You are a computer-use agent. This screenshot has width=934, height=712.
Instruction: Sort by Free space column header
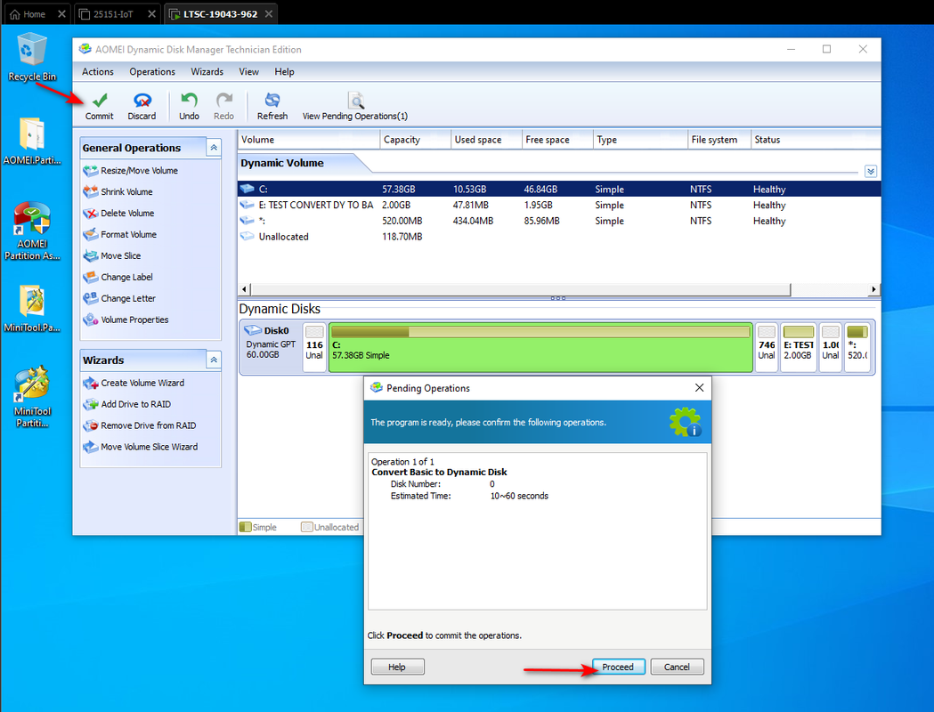557,140
